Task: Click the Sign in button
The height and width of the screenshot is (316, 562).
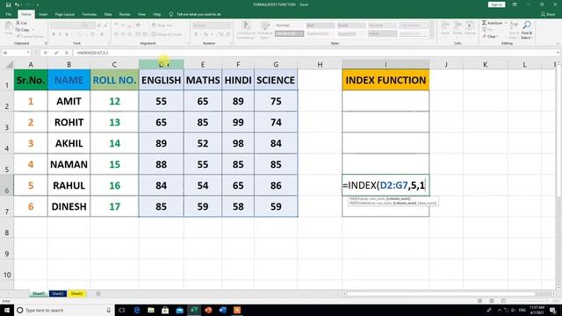Action: [496, 4]
